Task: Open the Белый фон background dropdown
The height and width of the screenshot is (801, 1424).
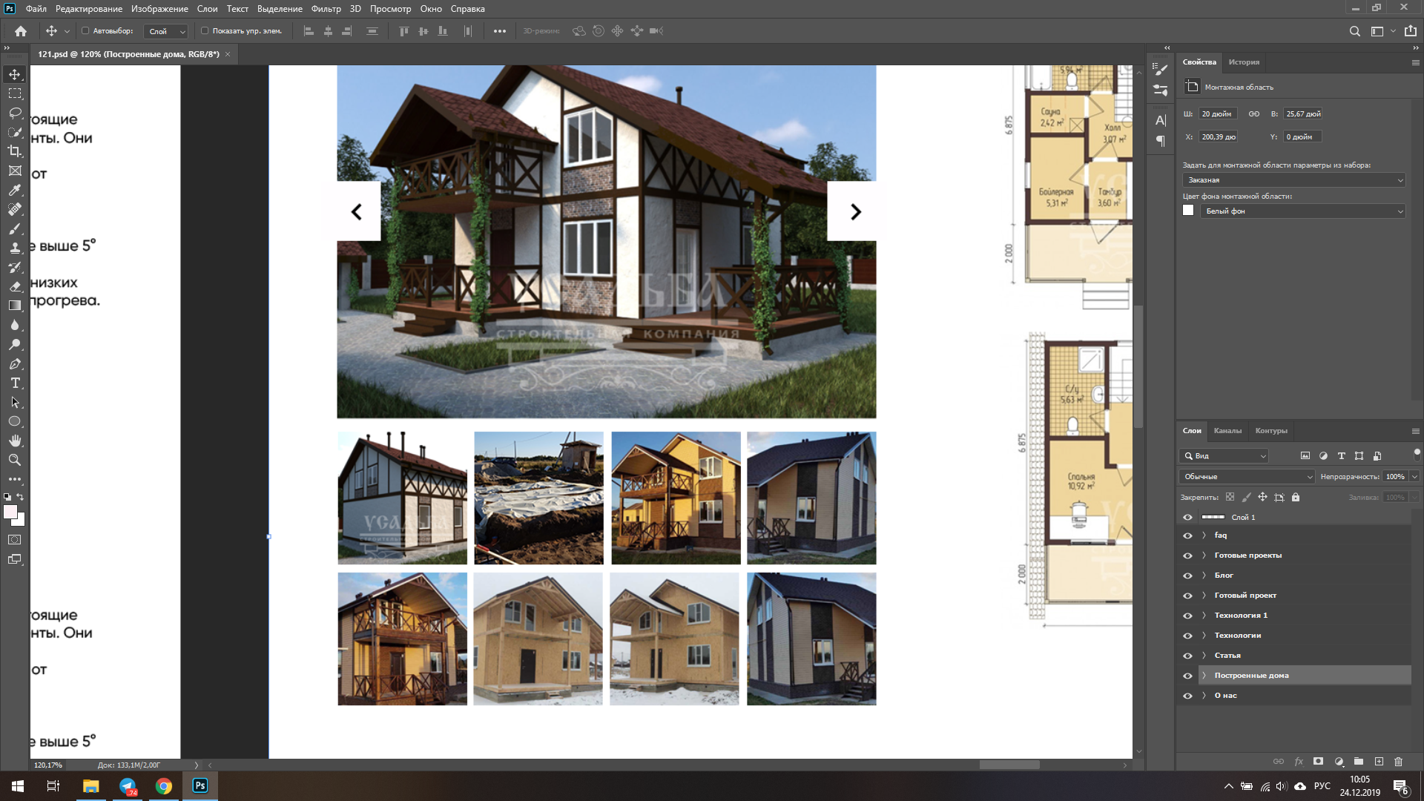Action: (x=1303, y=211)
